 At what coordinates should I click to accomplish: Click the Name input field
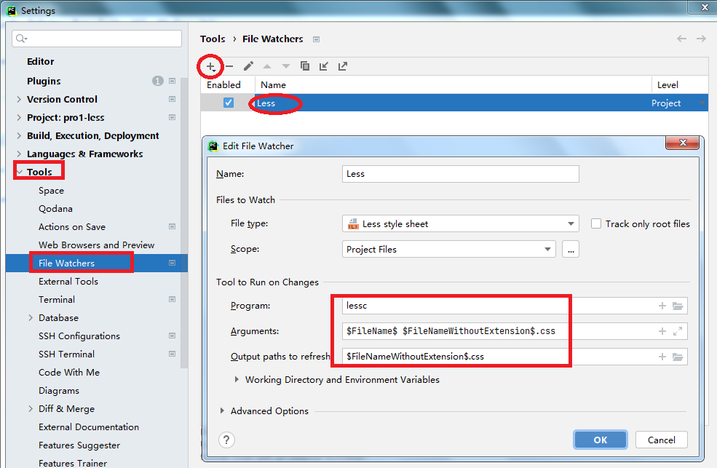461,174
